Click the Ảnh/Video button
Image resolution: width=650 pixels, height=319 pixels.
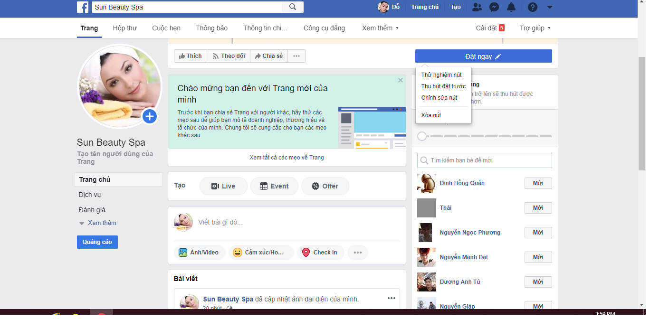pos(199,253)
